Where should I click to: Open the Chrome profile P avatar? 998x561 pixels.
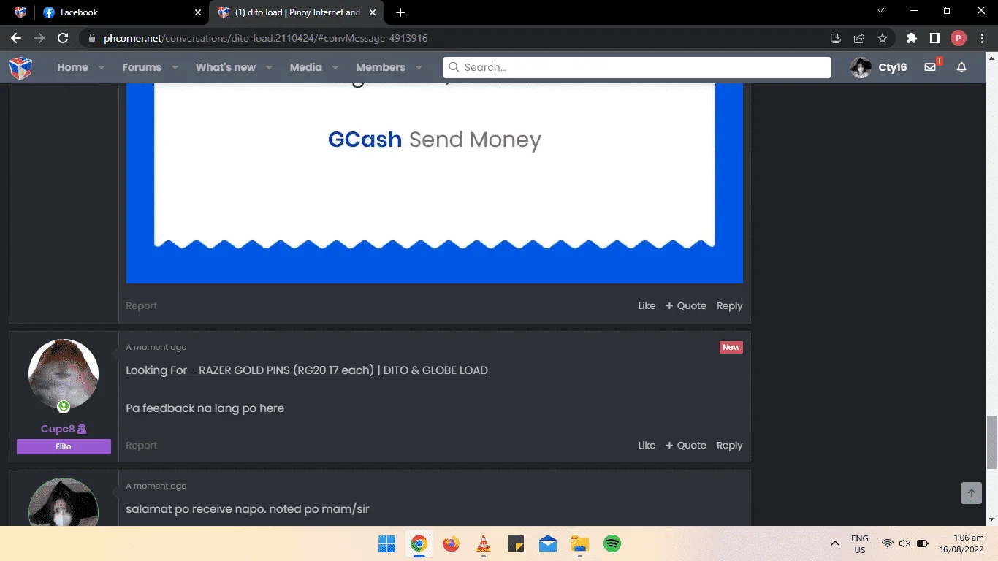click(959, 38)
